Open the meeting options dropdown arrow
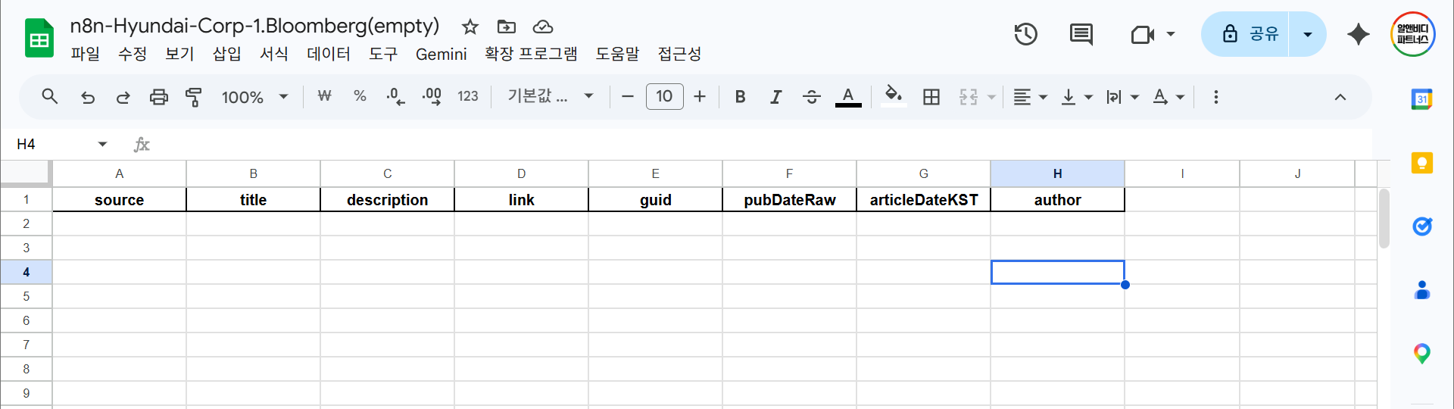 1171,34
